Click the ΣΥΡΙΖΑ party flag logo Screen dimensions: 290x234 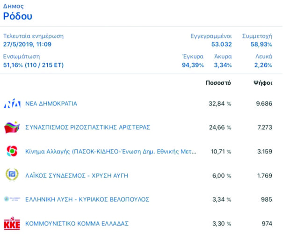pyautogui.click(x=12, y=127)
